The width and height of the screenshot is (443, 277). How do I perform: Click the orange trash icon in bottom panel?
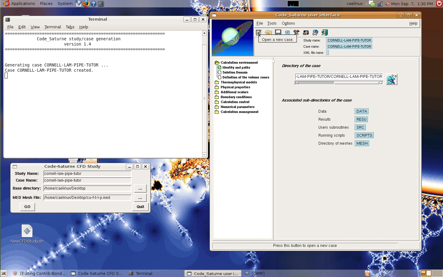coord(367,273)
